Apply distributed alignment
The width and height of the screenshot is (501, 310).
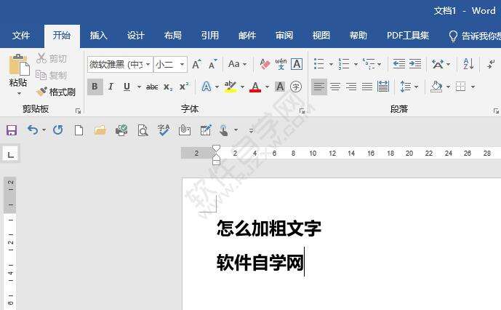click(382, 87)
